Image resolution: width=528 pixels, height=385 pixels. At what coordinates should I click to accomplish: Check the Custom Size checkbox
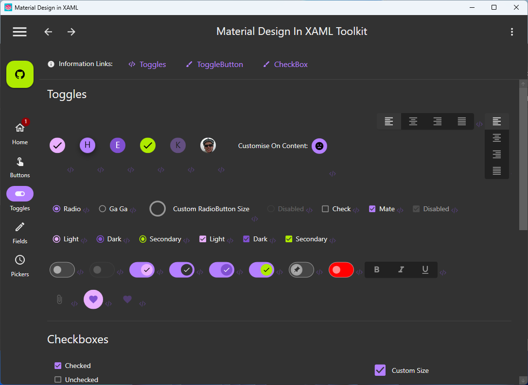coord(380,370)
